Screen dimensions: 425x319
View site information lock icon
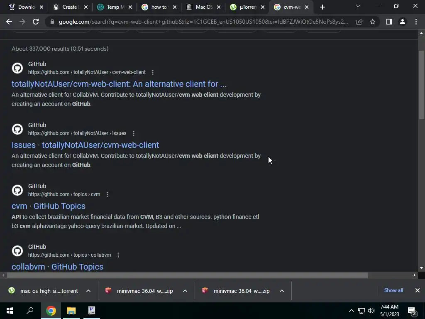point(52,22)
